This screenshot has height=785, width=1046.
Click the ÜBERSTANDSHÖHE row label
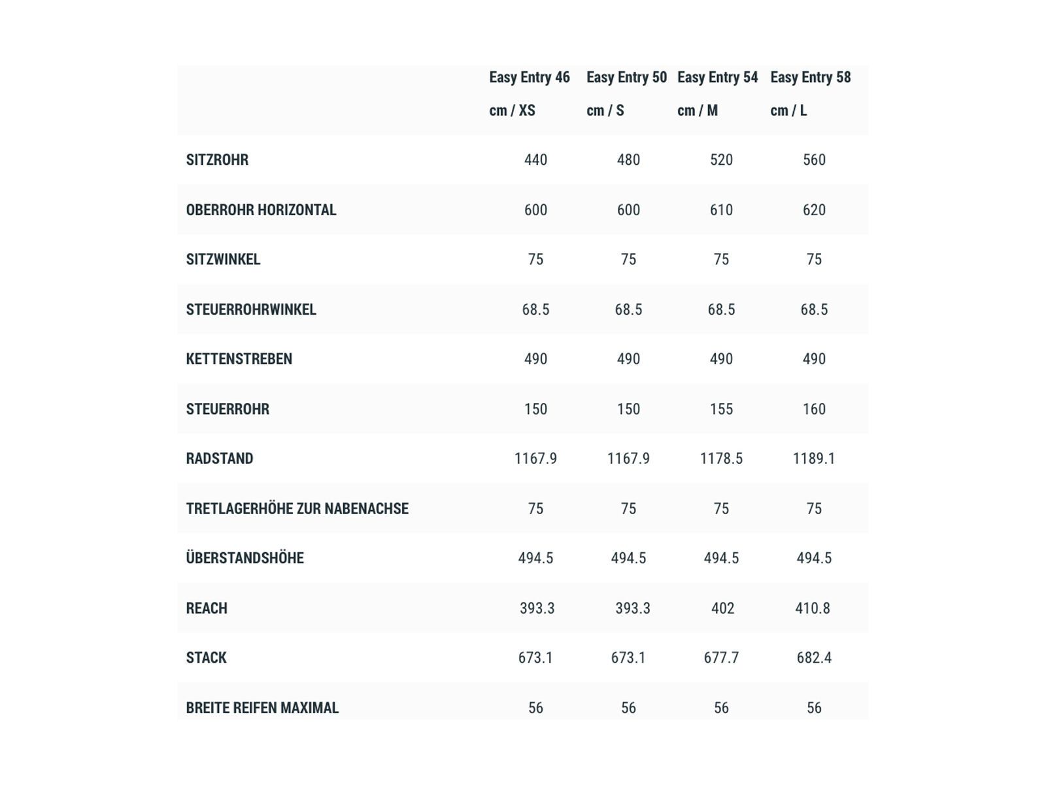tap(245, 559)
